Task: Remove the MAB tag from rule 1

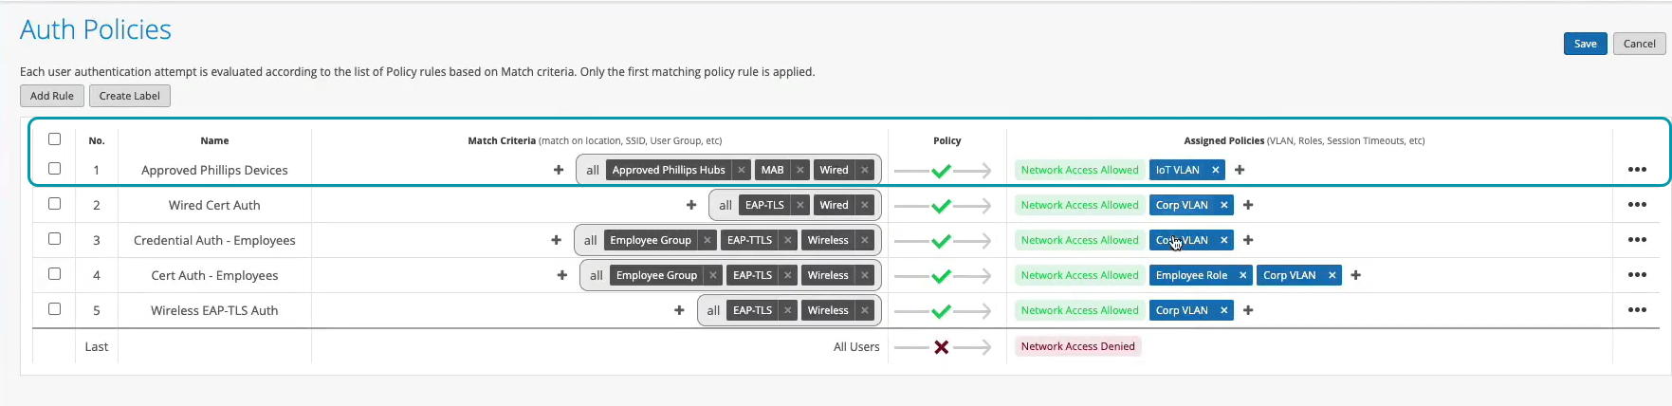Action: click(x=800, y=171)
